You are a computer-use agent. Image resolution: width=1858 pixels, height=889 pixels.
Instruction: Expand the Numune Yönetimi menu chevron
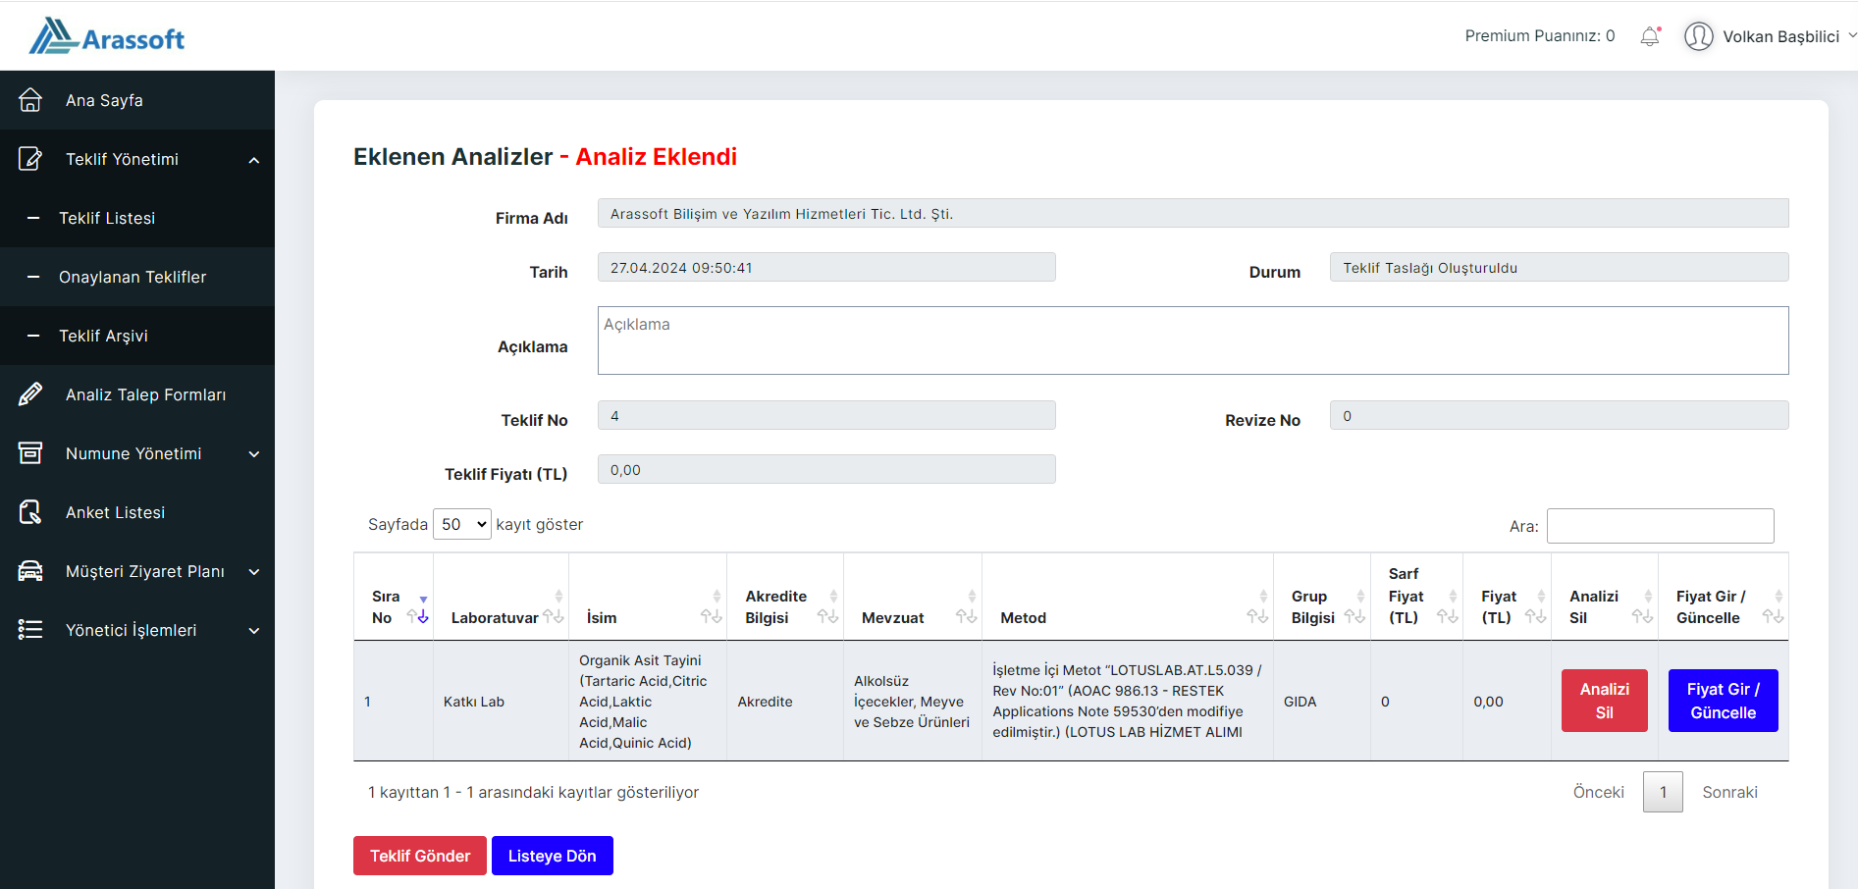[254, 454]
